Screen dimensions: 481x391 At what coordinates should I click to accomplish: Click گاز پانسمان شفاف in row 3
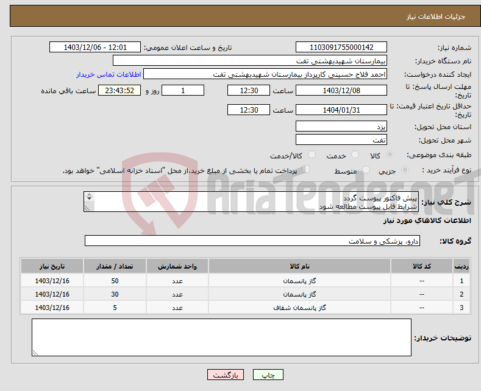[x=299, y=308]
